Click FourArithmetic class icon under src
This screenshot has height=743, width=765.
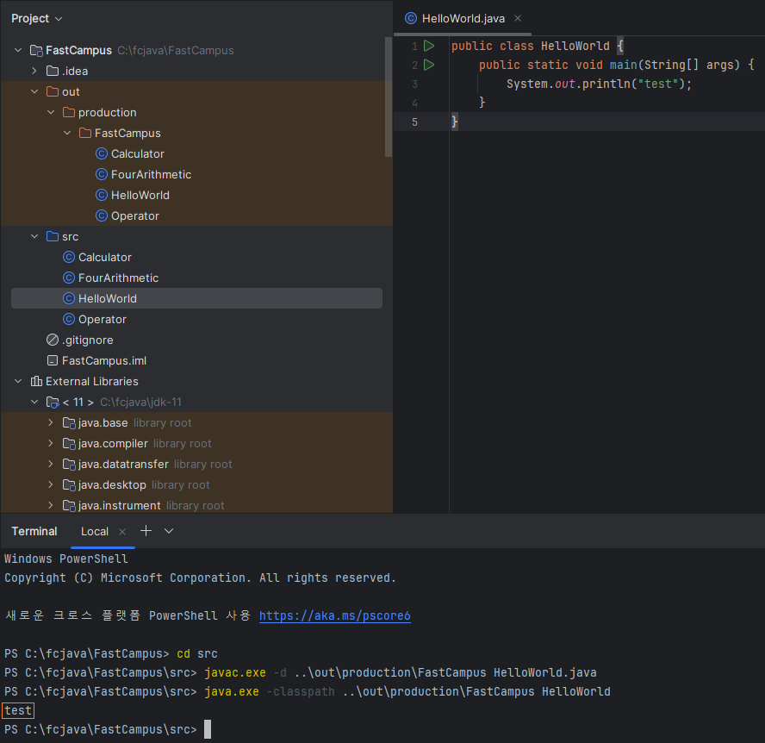coord(69,278)
